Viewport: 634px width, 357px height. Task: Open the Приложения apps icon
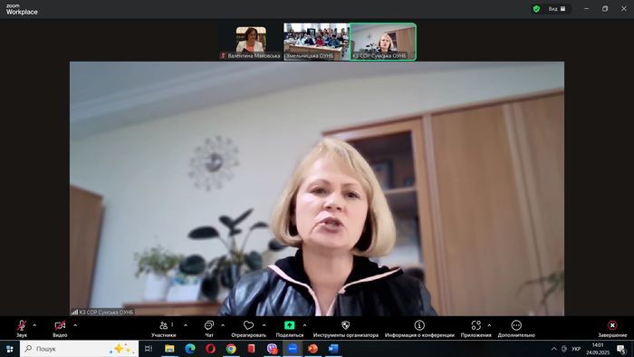click(x=475, y=325)
